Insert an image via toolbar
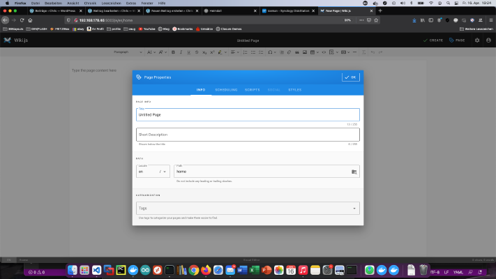This screenshot has width=496, height=279. [305, 52]
